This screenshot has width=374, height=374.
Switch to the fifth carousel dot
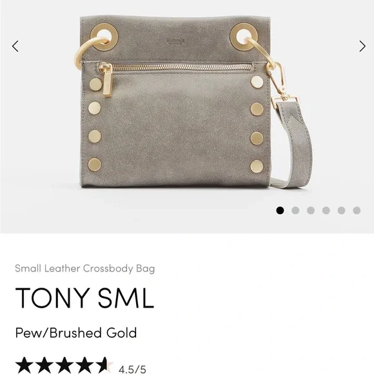coord(341,210)
